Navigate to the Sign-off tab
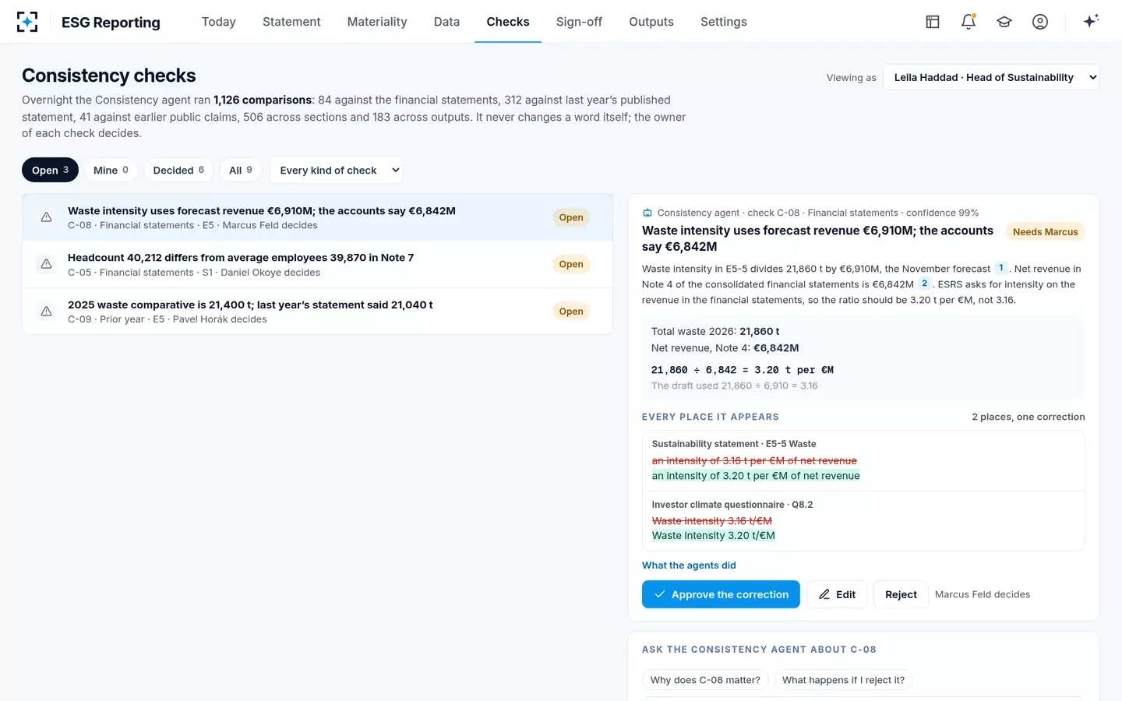This screenshot has height=701, width=1122. pos(579,22)
